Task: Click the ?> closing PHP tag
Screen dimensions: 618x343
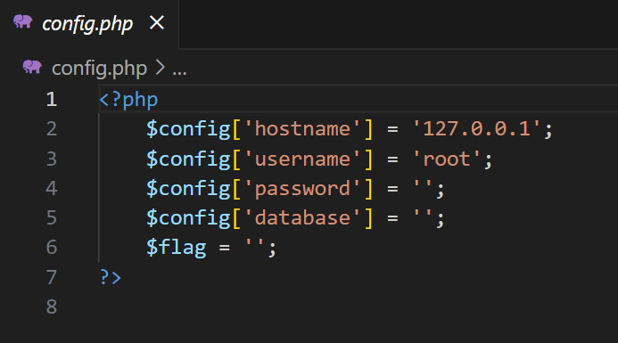Action: pyautogui.click(x=110, y=277)
